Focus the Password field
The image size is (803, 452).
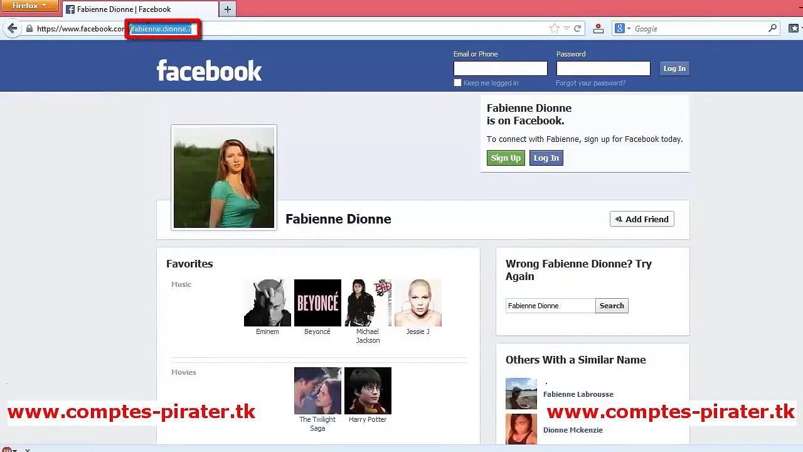coord(603,68)
